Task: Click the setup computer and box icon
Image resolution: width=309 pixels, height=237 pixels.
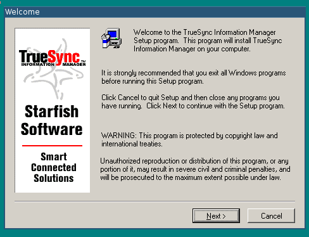Action: click(111, 38)
